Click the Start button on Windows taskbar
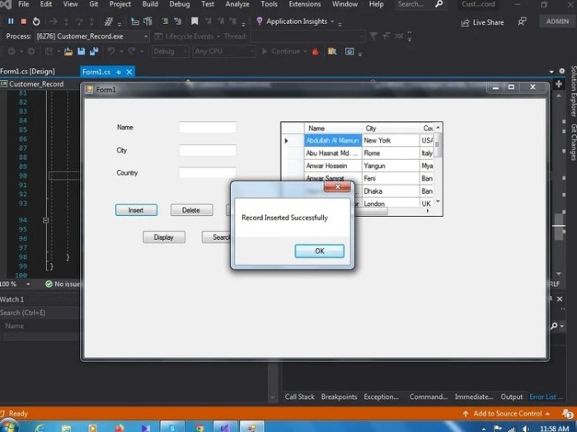Viewport: 577px width, 432px height. (8, 428)
